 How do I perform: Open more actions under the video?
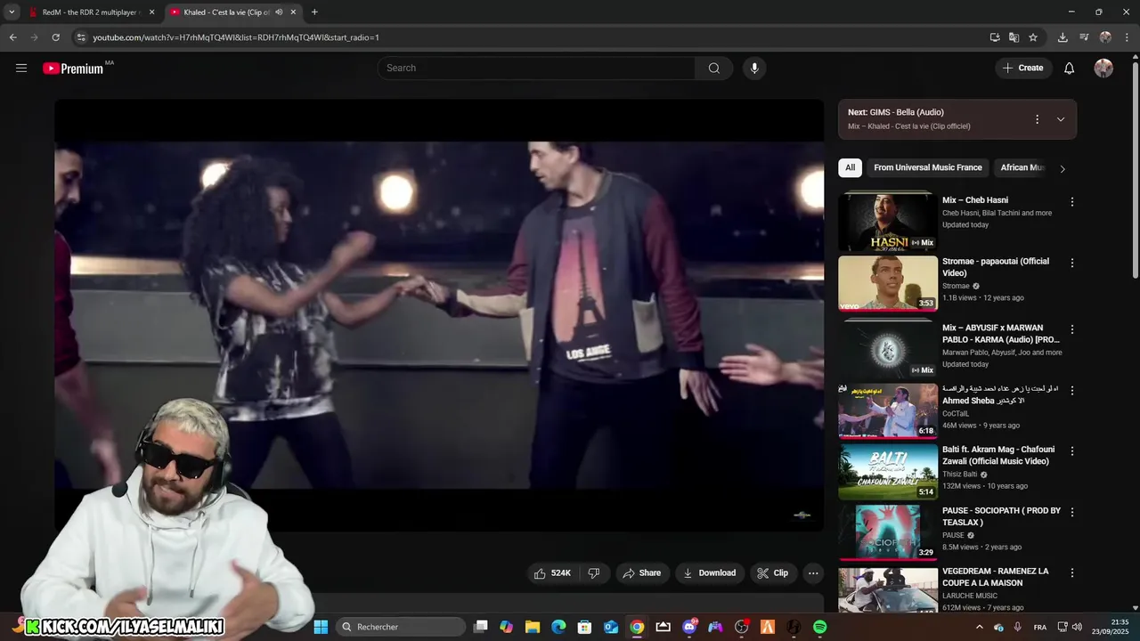coord(813,573)
